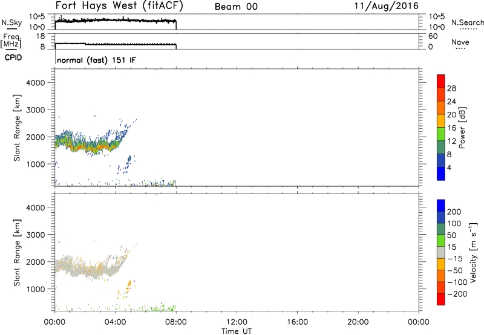
Task: Click the 'CPID' row label
Action: [x=13, y=57]
